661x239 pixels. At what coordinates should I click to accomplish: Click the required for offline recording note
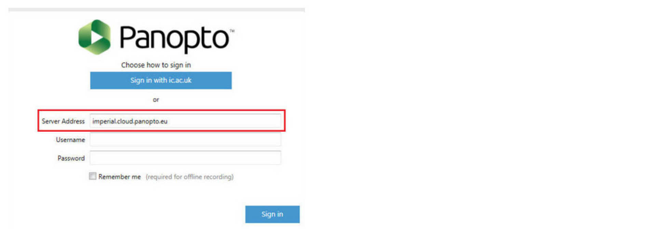[190, 177]
